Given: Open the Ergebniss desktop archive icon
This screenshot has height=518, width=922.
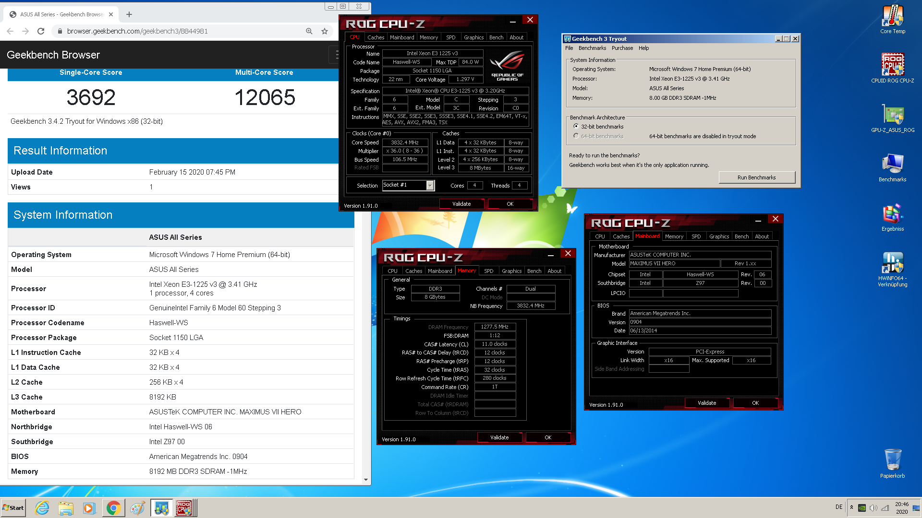Looking at the screenshot, I should [x=892, y=217].
